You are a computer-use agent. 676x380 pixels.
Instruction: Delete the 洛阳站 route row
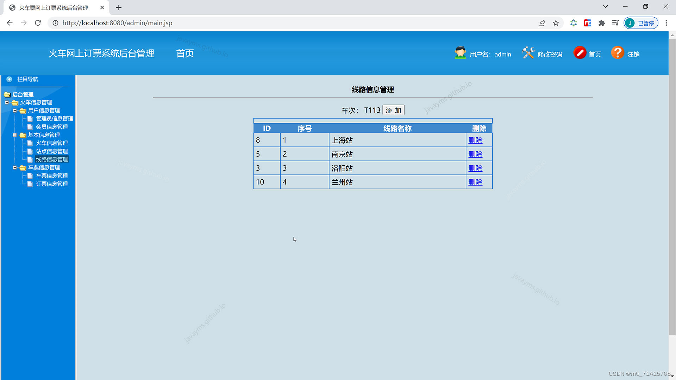pyautogui.click(x=475, y=168)
